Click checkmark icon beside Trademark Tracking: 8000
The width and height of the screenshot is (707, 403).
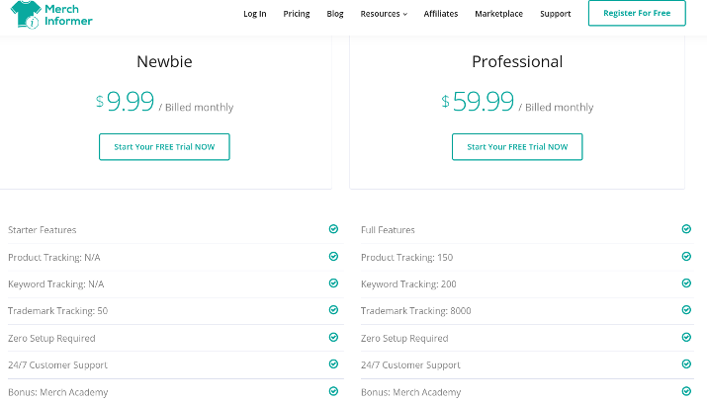[686, 310]
